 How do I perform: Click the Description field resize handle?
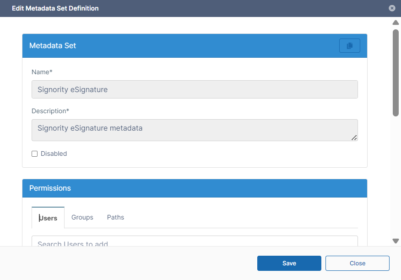(354, 137)
